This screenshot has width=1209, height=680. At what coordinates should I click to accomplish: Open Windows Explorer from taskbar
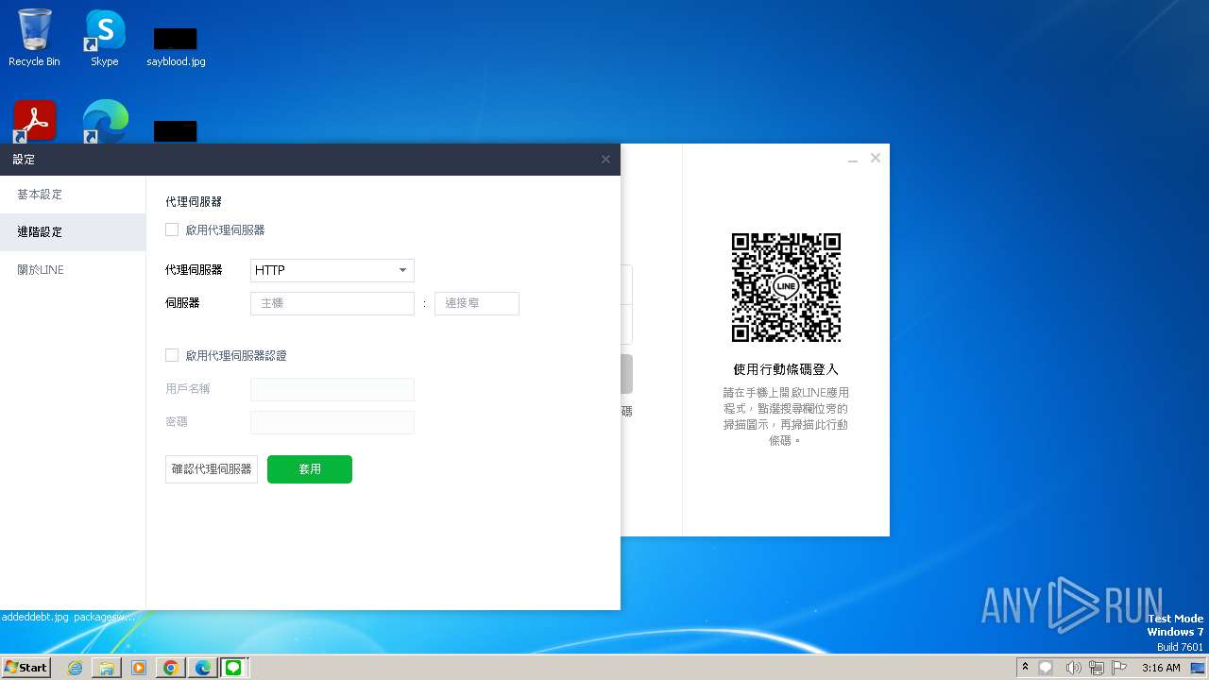coord(107,668)
